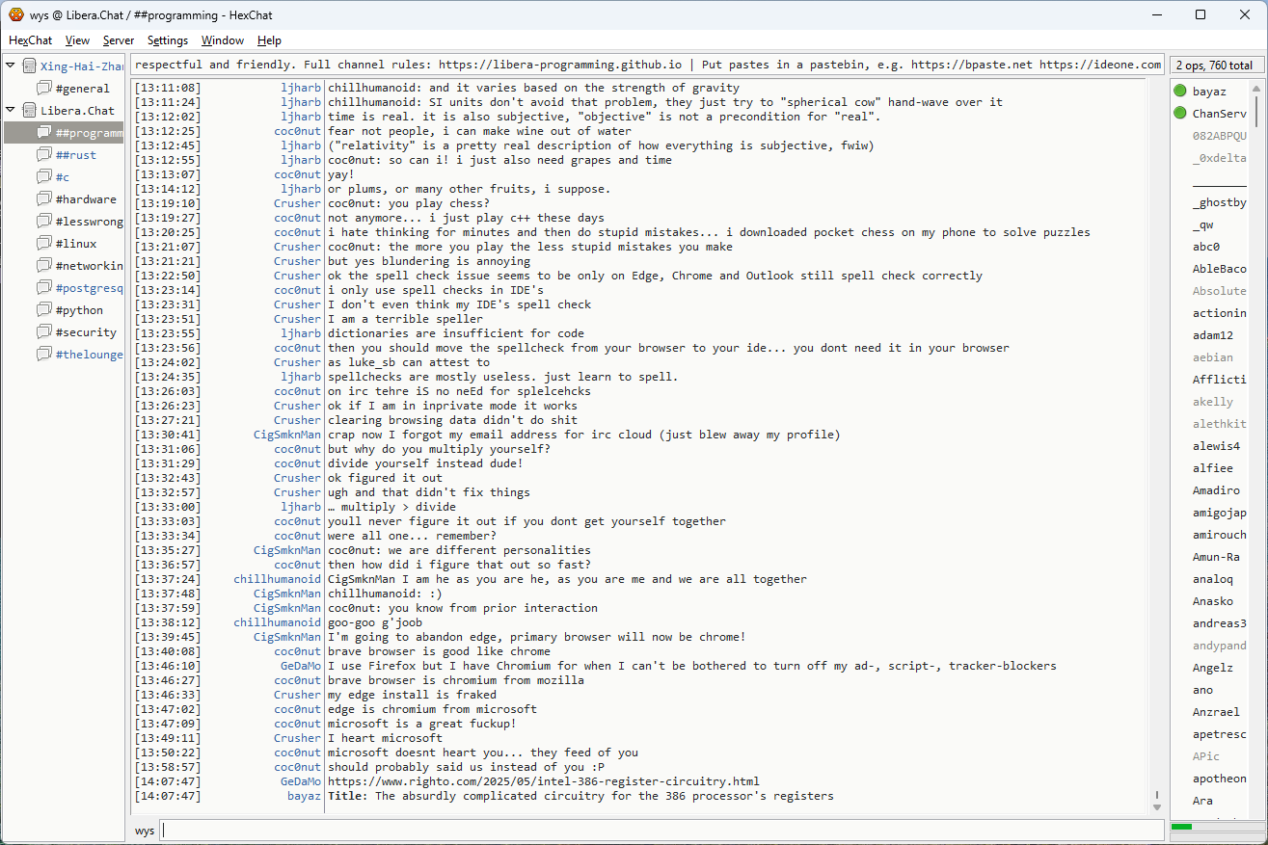Click the wys nickname button
The width and height of the screenshot is (1268, 845).
click(x=145, y=831)
